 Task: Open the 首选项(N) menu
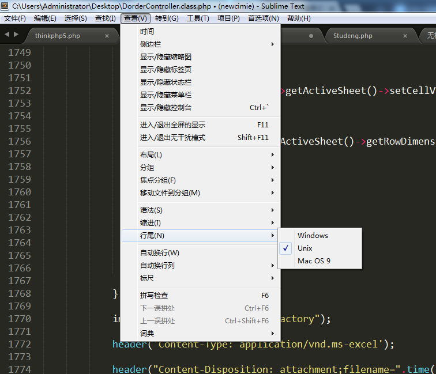263,18
